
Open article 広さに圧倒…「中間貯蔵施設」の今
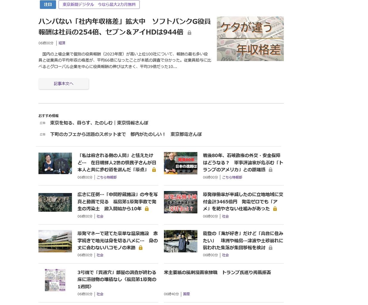[x=117, y=202]
